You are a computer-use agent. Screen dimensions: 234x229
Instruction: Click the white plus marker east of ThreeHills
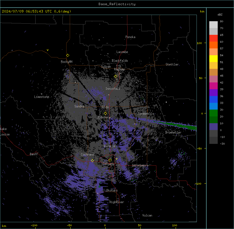[166, 102]
